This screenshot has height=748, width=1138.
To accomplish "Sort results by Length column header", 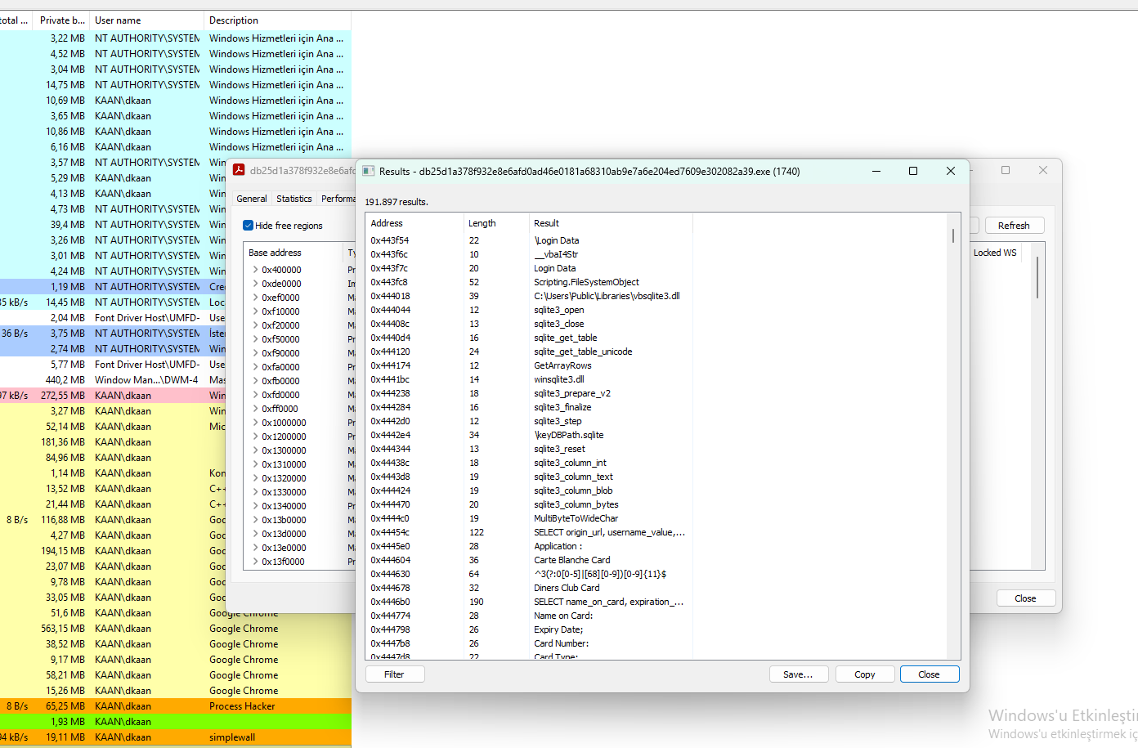I will 495,223.
